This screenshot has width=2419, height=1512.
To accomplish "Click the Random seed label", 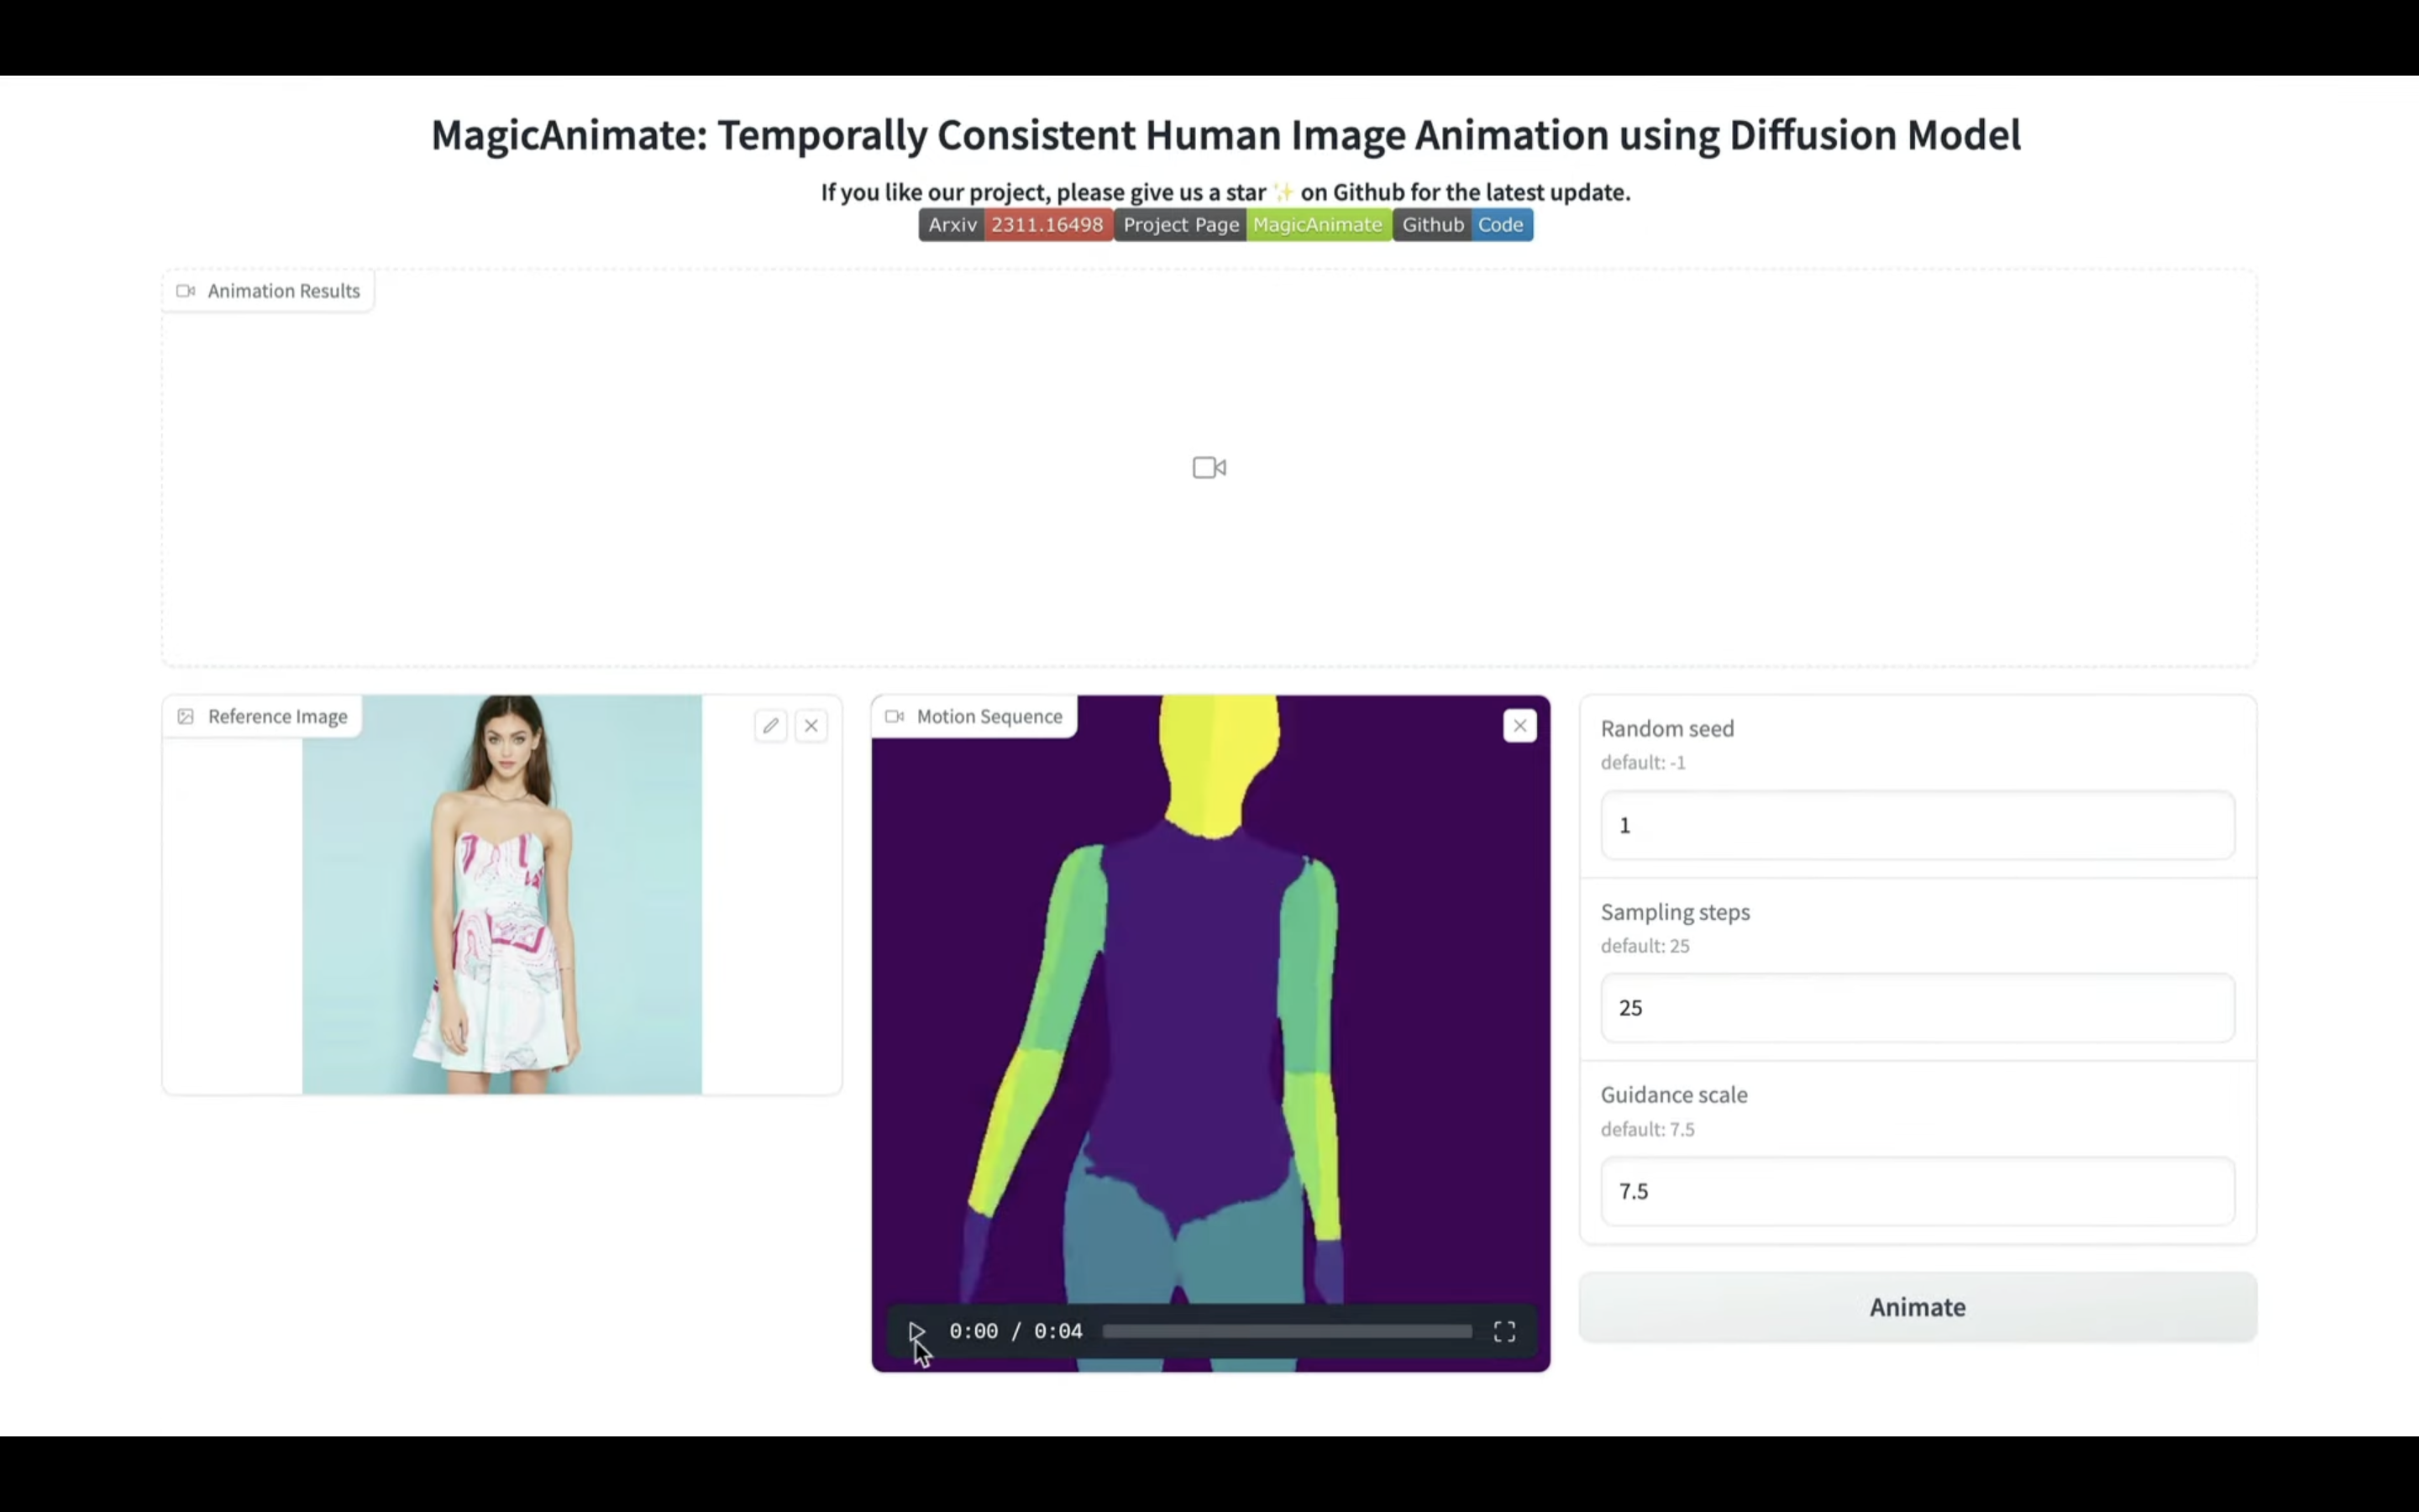I will (x=1667, y=729).
